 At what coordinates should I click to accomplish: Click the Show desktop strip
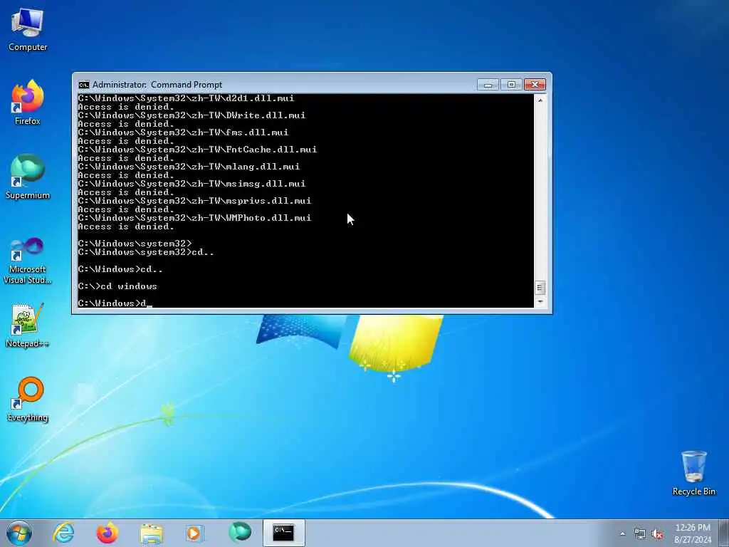coord(724,533)
